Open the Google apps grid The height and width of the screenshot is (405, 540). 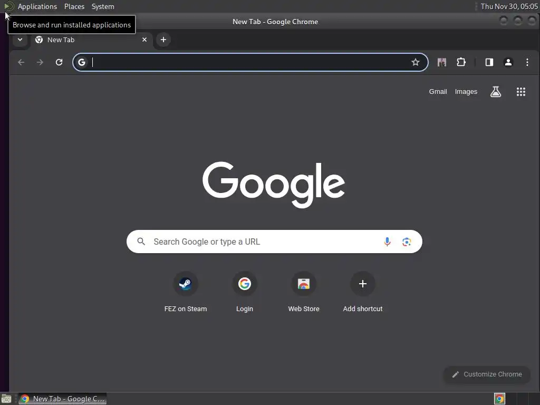click(520, 92)
